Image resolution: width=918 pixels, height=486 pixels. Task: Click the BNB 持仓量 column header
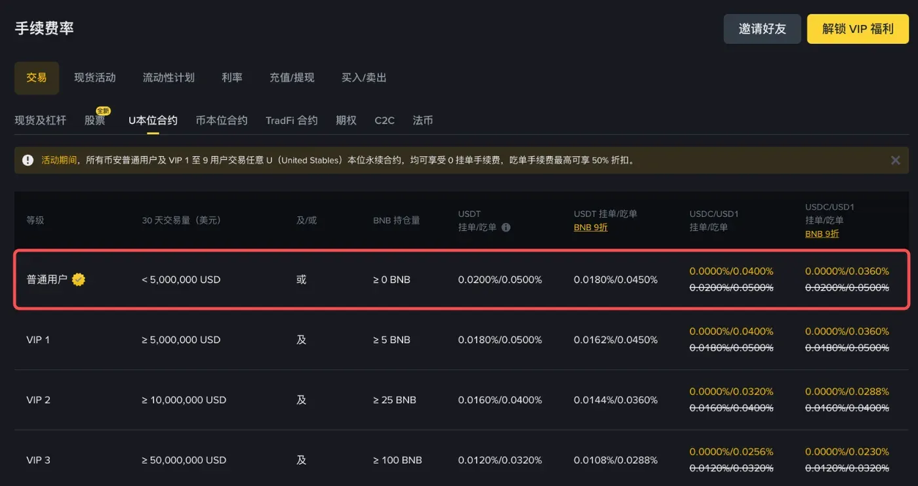tap(397, 220)
